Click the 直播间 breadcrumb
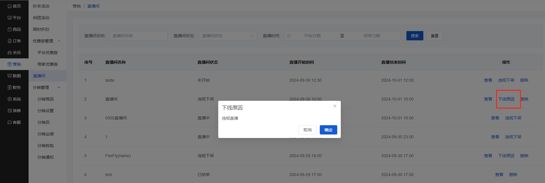 click(93, 6)
